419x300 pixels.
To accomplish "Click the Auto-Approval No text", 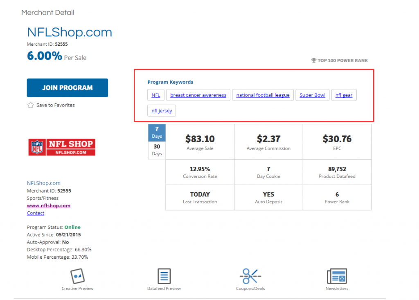I will coord(48,242).
